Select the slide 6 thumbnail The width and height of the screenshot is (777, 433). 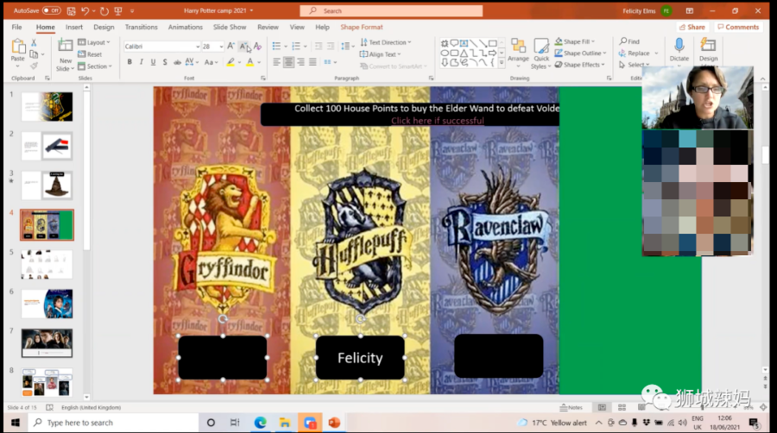(x=47, y=304)
